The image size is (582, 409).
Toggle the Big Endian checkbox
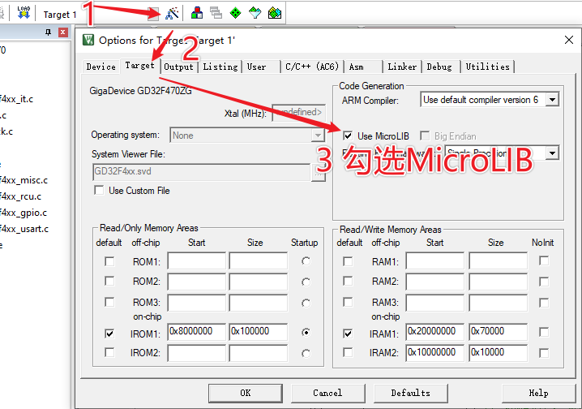tap(425, 136)
